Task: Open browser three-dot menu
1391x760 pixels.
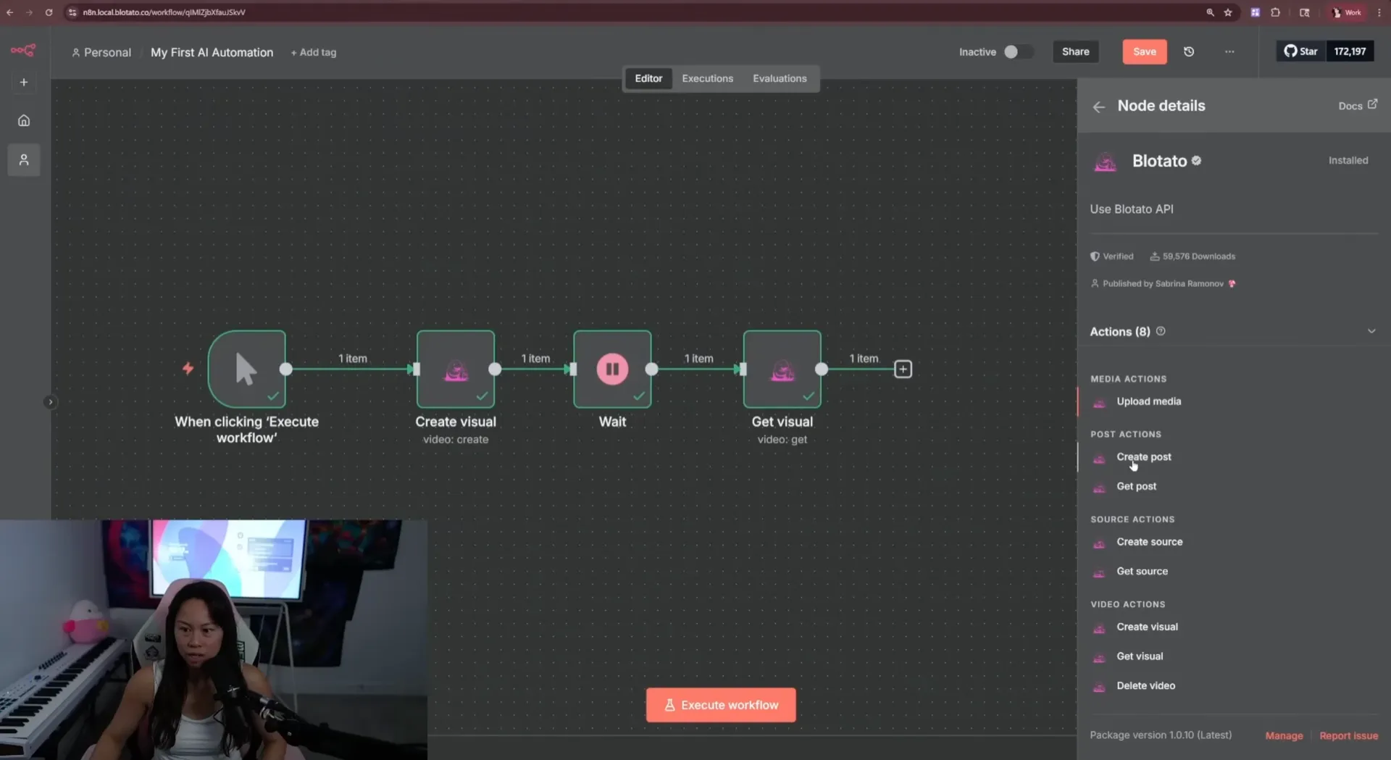Action: (x=1379, y=12)
